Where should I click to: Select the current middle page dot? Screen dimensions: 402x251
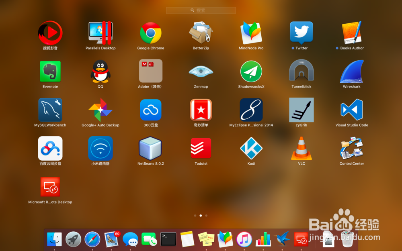[x=201, y=216]
